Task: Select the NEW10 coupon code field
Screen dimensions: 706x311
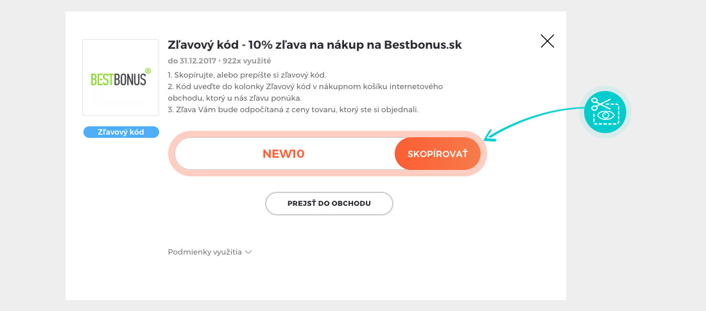Action: 284,154
